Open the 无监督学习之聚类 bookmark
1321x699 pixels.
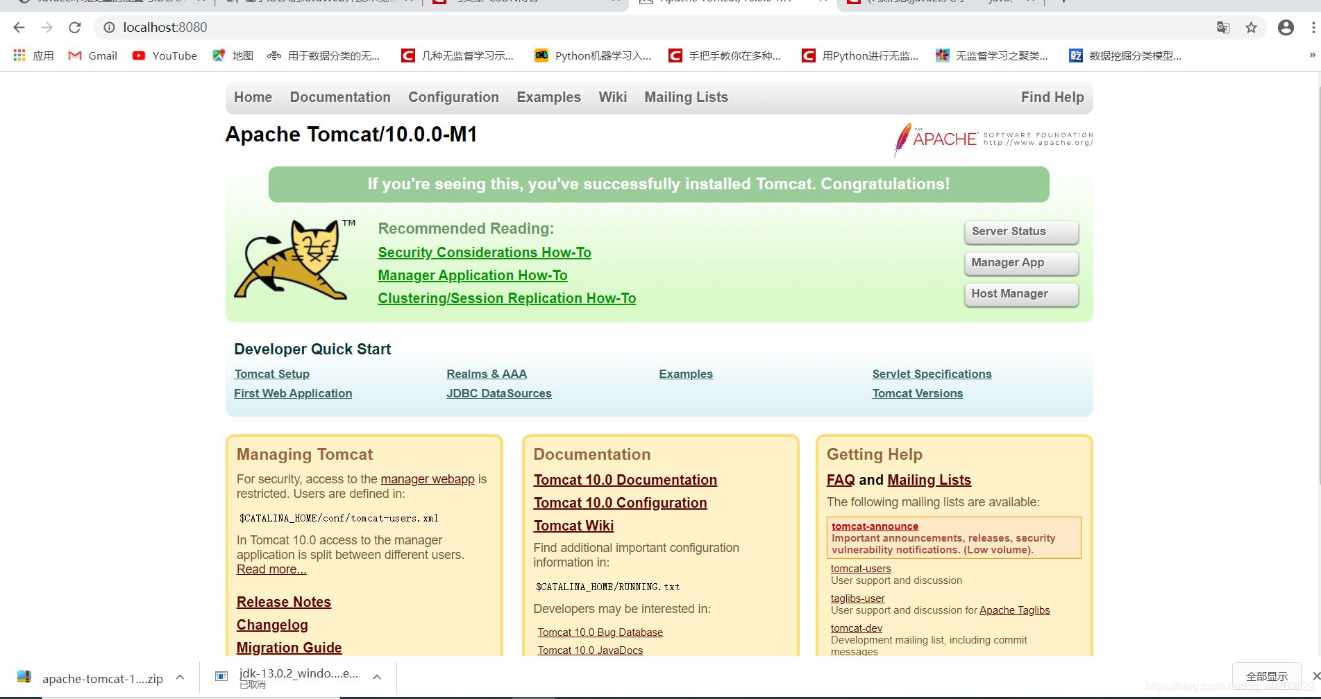coord(992,55)
